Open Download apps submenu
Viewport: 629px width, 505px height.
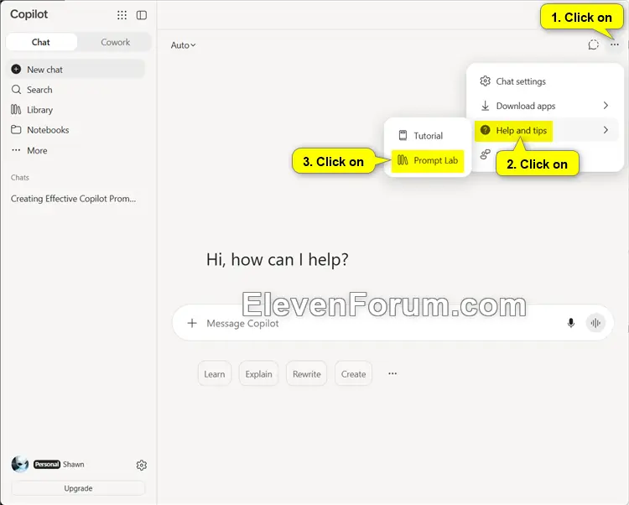pos(546,106)
